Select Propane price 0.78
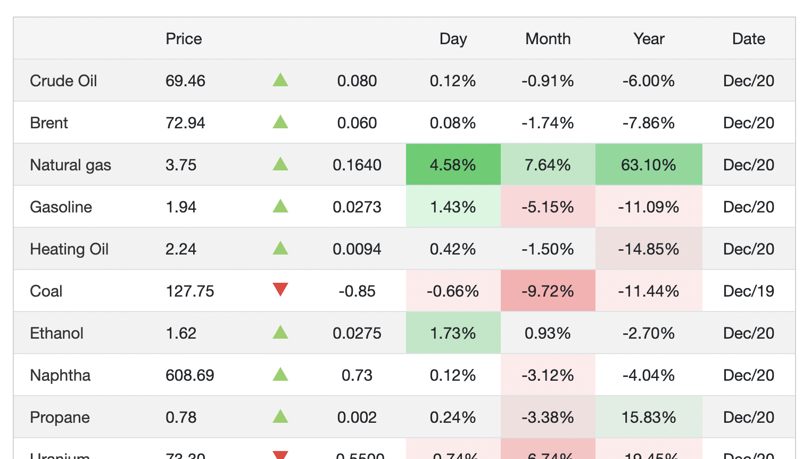 [x=181, y=417]
